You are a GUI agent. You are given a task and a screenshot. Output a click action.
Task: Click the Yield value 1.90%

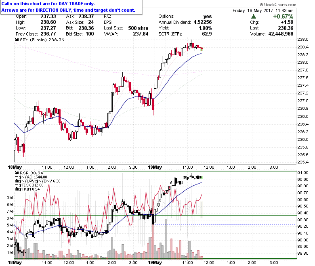coord(205,28)
